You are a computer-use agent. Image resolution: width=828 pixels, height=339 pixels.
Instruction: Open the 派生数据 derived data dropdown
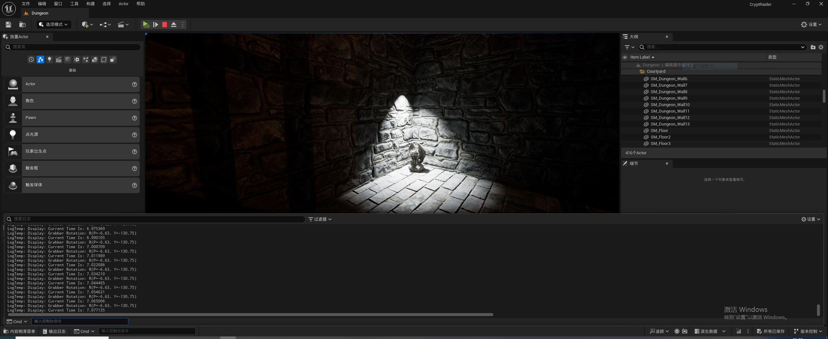pyautogui.click(x=710, y=331)
